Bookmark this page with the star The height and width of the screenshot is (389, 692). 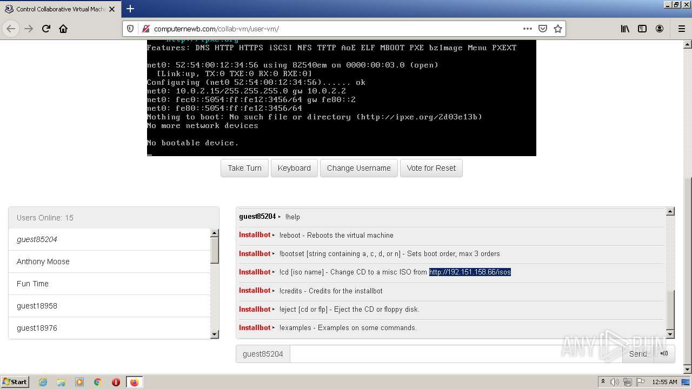(558, 29)
